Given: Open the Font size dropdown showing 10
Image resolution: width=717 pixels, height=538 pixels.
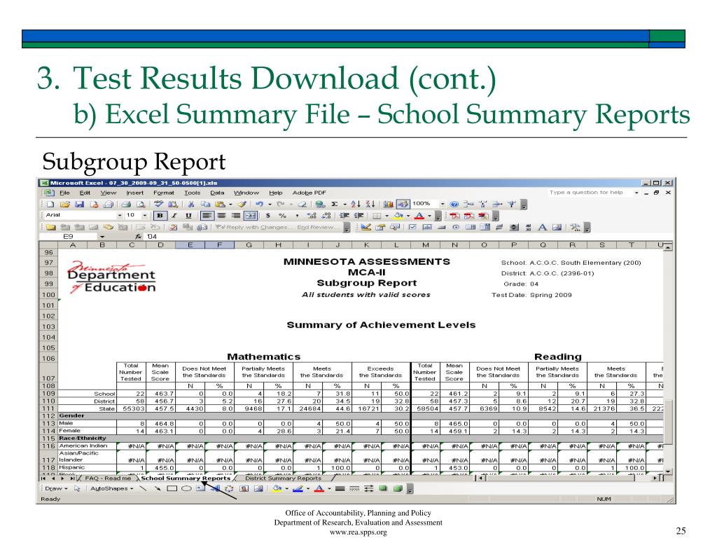Looking at the screenshot, I should coord(145,216).
